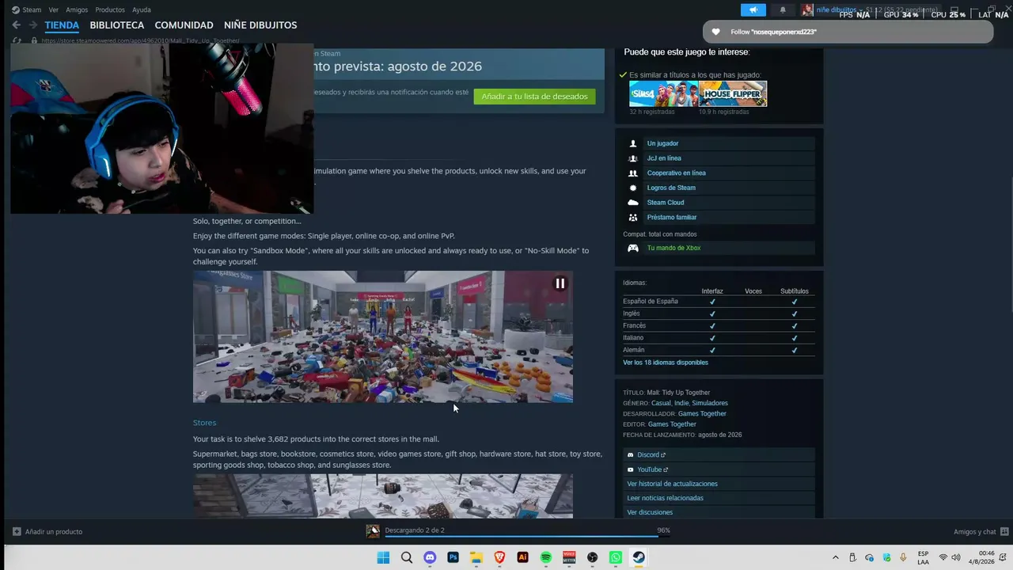Click the Un jugador feature link
Viewport: 1013px width, 570px height.
coord(662,143)
